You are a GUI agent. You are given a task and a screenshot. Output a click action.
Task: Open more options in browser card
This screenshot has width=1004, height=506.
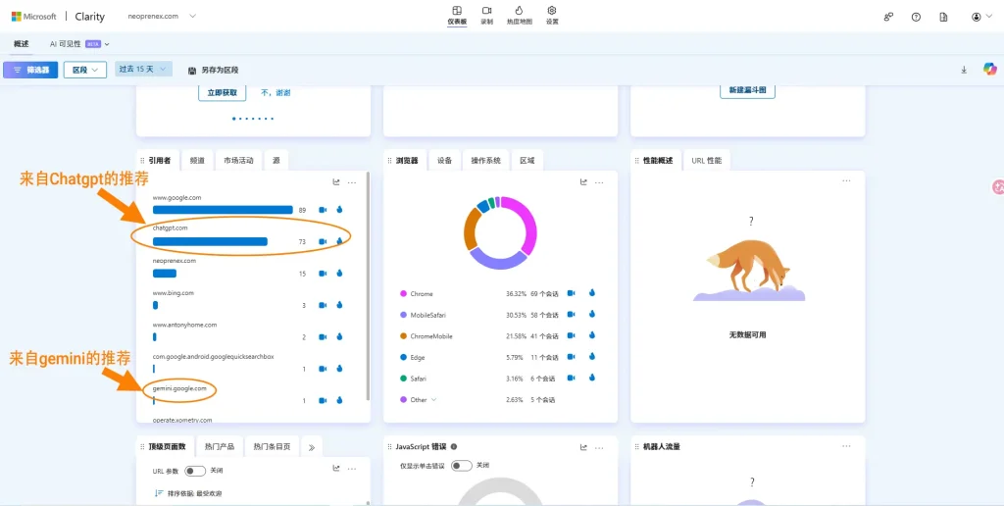pyautogui.click(x=599, y=182)
